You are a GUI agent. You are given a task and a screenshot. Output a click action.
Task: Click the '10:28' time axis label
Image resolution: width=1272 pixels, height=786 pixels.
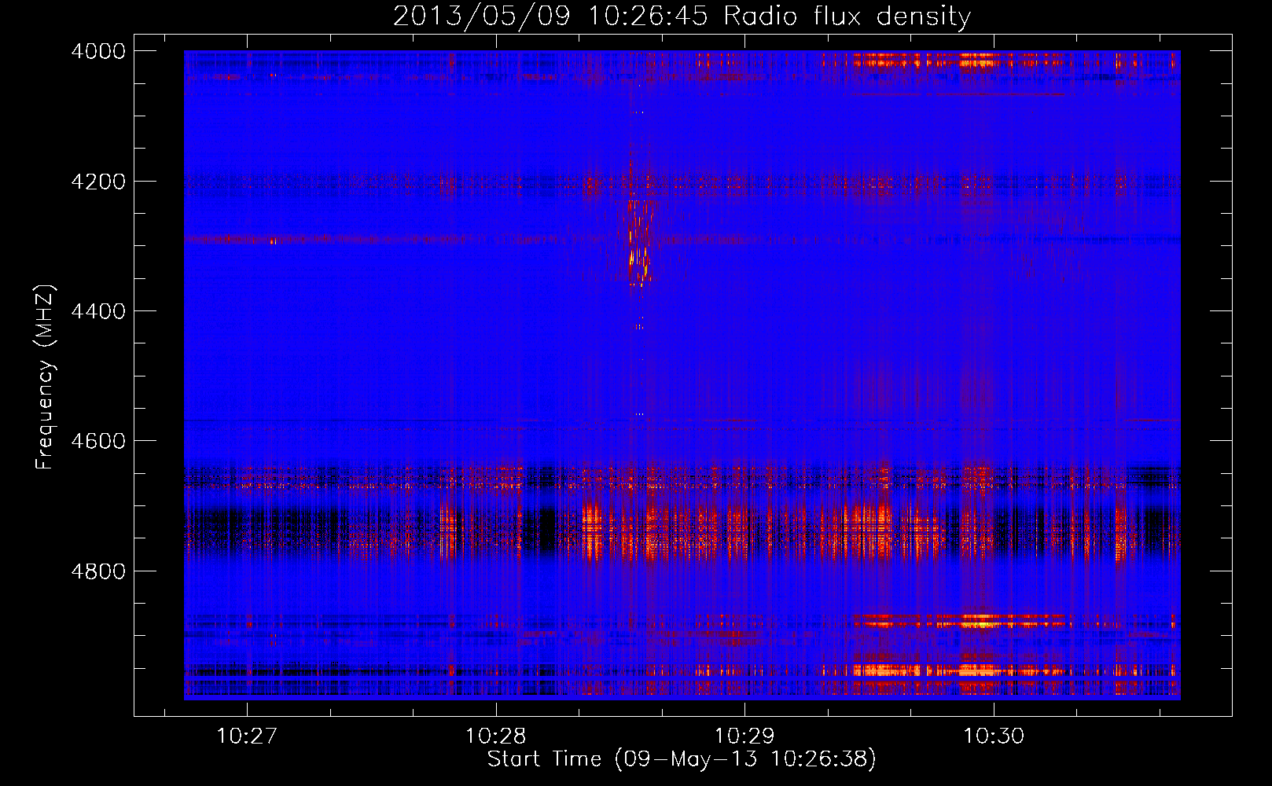click(496, 736)
